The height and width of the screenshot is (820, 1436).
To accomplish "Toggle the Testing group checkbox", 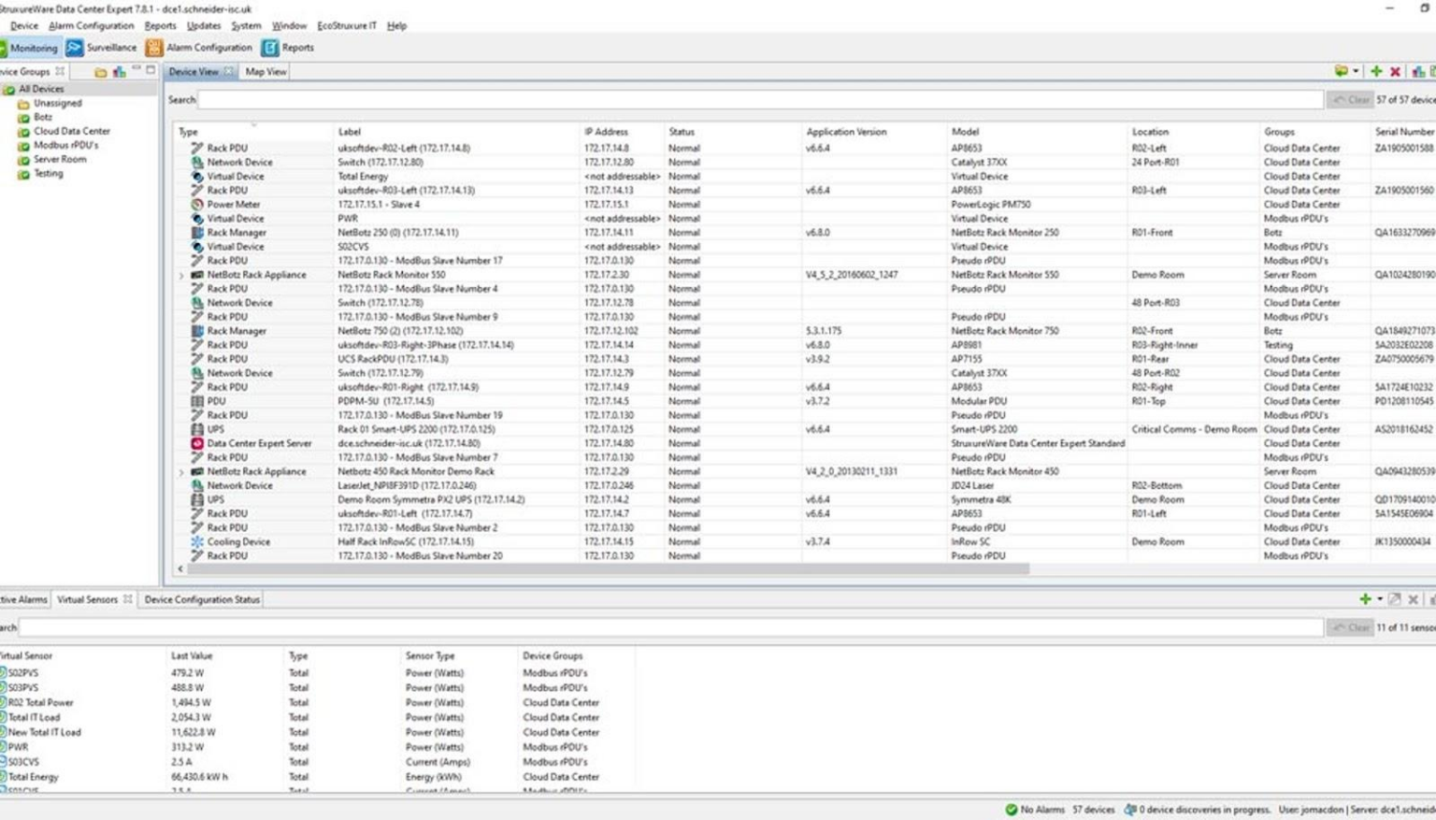I will (22, 173).
